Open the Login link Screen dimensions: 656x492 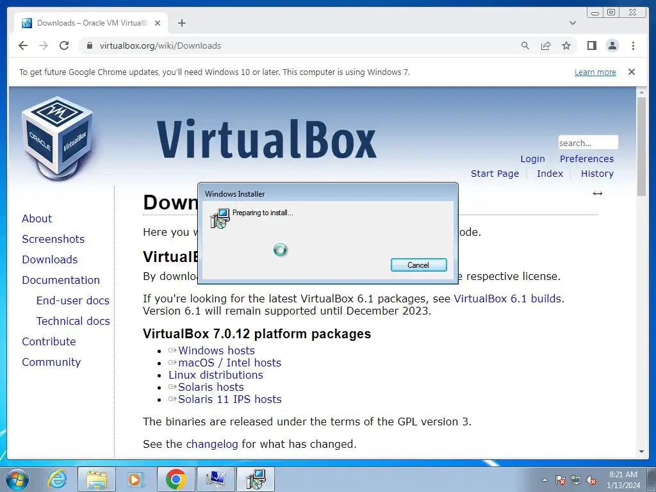532,159
